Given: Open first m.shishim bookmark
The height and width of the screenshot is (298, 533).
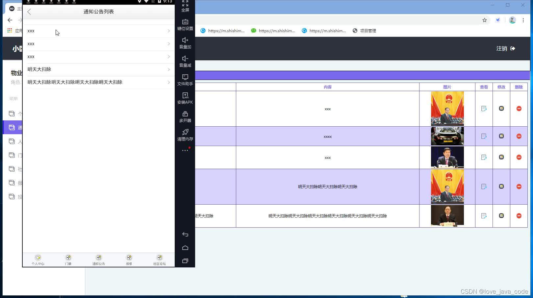Looking at the screenshot, I should coord(222,31).
